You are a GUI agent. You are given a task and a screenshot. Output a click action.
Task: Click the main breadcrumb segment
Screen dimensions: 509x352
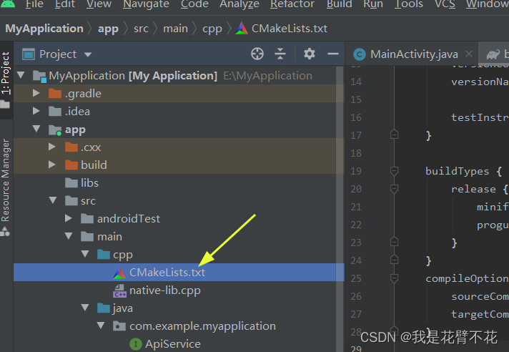click(175, 29)
